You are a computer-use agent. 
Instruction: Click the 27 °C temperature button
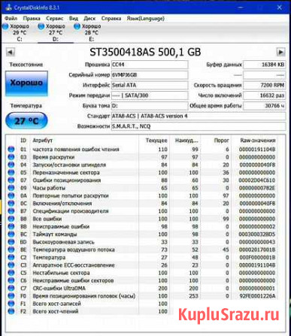(x=26, y=121)
